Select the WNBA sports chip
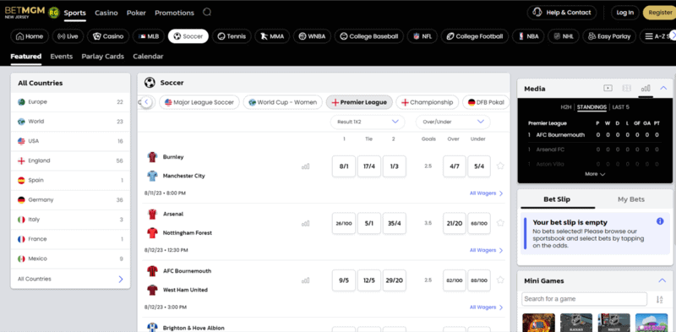The width and height of the screenshot is (676, 332). [x=312, y=36]
